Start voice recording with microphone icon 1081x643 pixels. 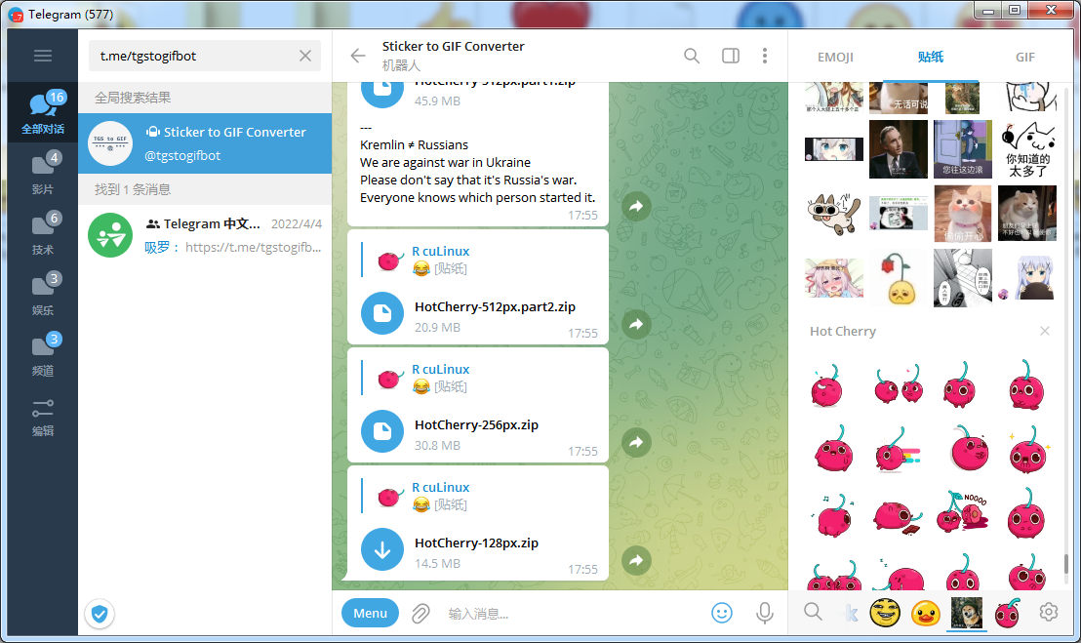[765, 613]
